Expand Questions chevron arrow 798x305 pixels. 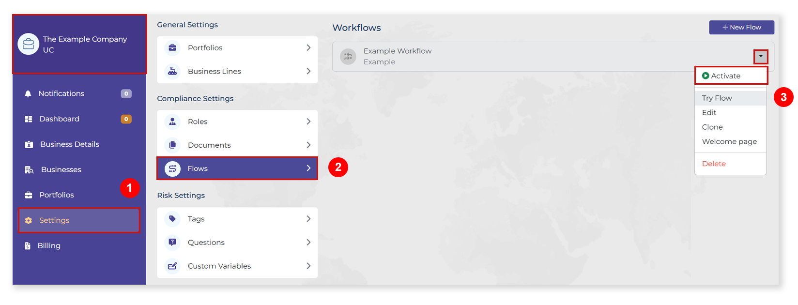pyautogui.click(x=308, y=242)
